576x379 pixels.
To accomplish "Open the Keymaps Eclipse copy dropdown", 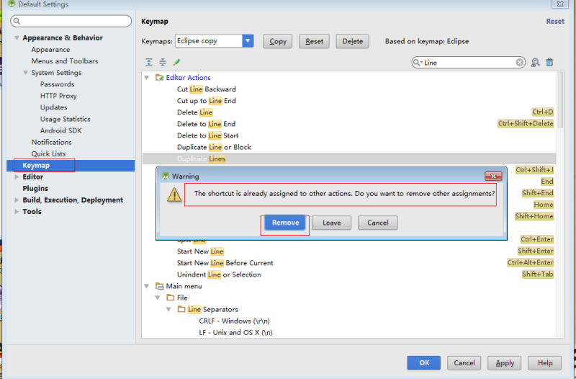I will tap(248, 41).
